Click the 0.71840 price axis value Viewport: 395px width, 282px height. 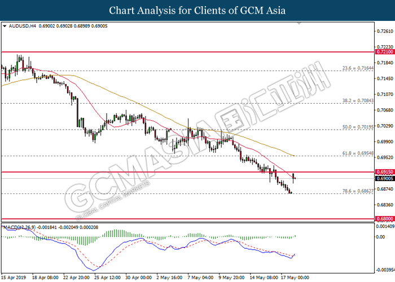click(x=385, y=63)
